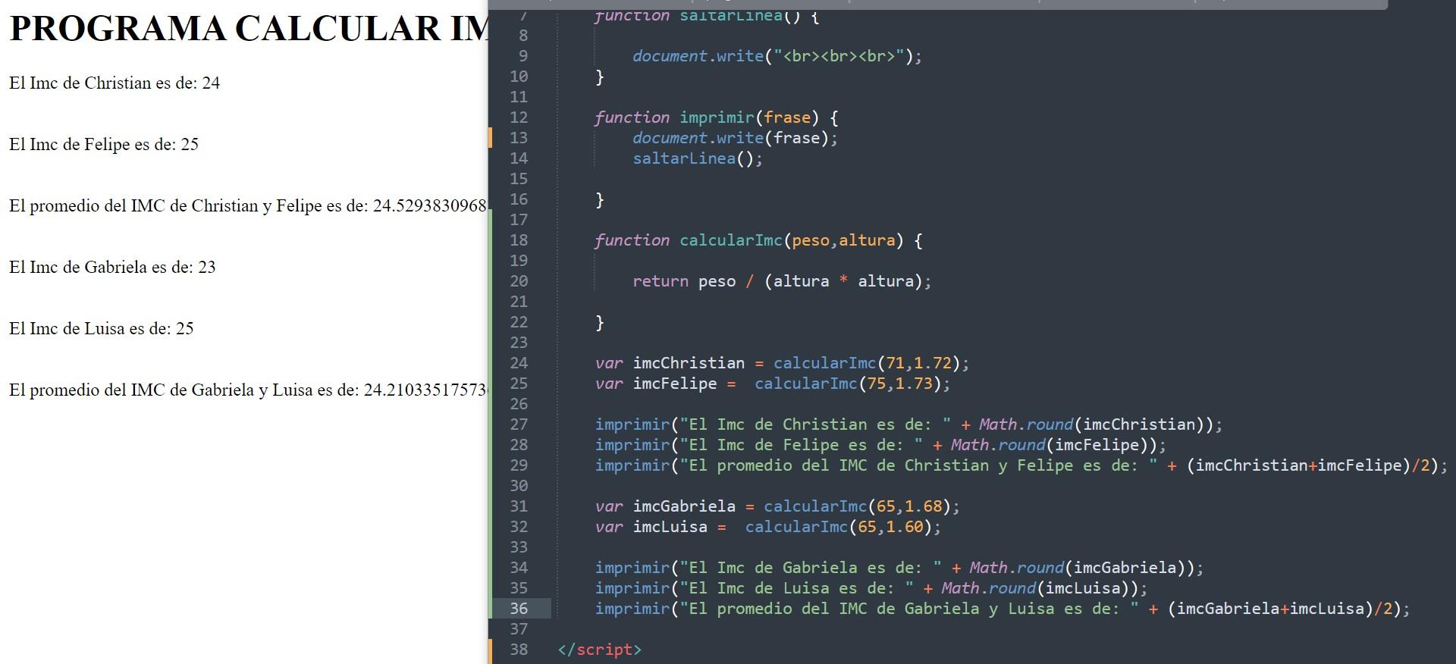The height and width of the screenshot is (664, 1456).
Task: Click "El Imc de Gabriela es de: 23"
Action: pyautogui.click(x=112, y=268)
